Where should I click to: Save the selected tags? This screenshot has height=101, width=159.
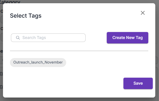[x=138, y=83]
